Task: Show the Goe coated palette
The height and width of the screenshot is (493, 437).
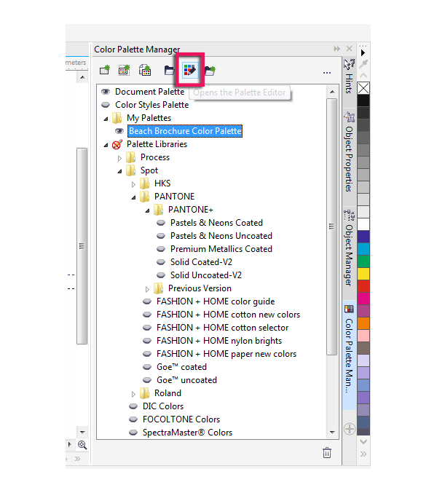Action: pos(147,366)
